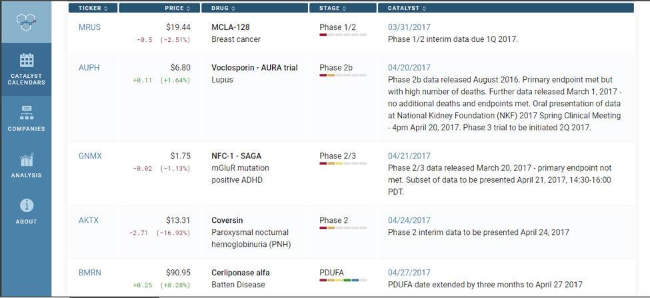Open the About info icon
This screenshot has width=650, height=298.
coord(27,206)
